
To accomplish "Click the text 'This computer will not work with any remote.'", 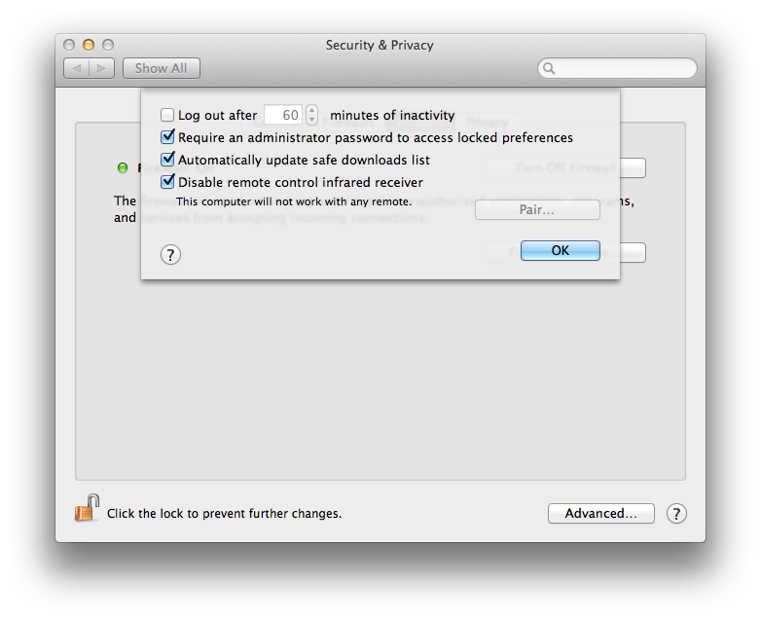I will pos(294,201).
